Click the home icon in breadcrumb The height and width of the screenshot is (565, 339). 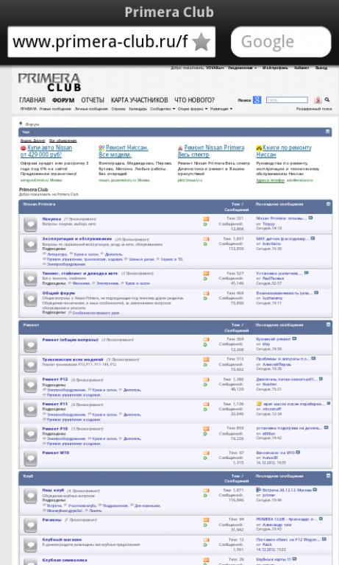coord(21,124)
